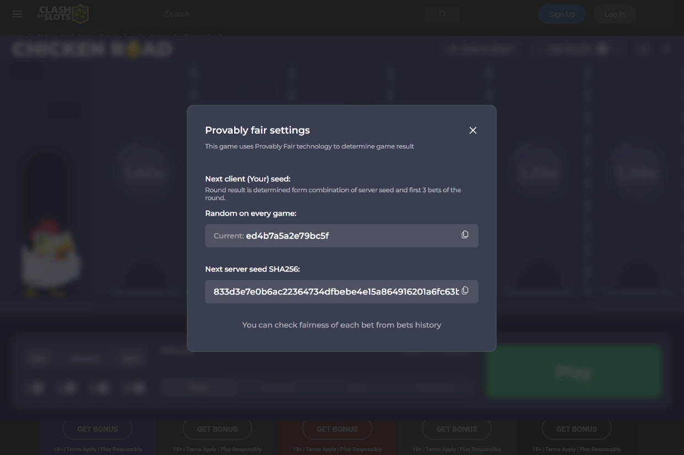Click the Chicken Road game title logo
The width and height of the screenshot is (684, 455).
point(93,50)
